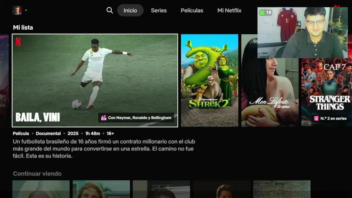Click the 'BAILA, VINI' title text
The image size is (352, 198).
(38, 117)
